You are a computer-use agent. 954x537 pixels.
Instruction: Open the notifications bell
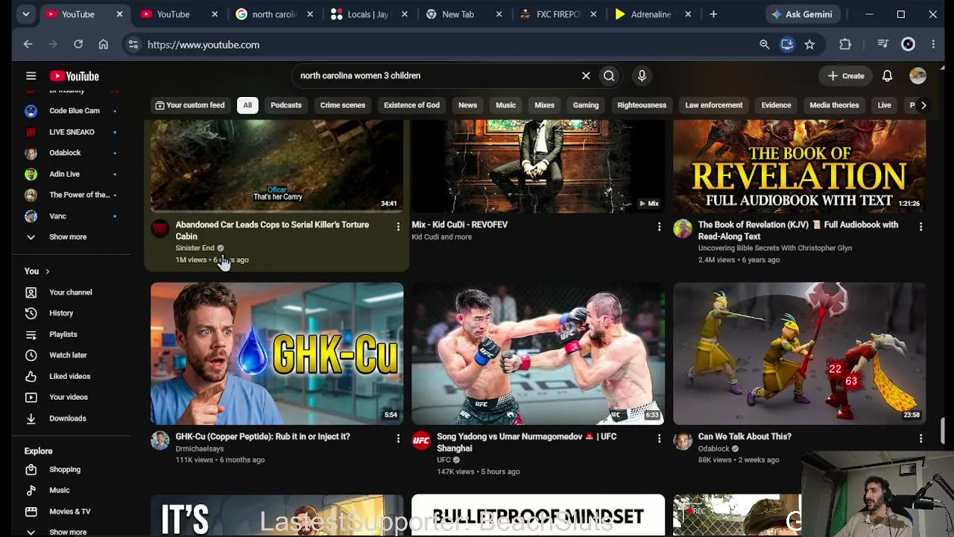point(887,76)
